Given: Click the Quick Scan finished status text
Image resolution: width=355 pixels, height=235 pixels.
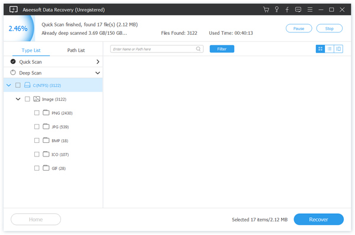Looking at the screenshot, I should (90, 24).
